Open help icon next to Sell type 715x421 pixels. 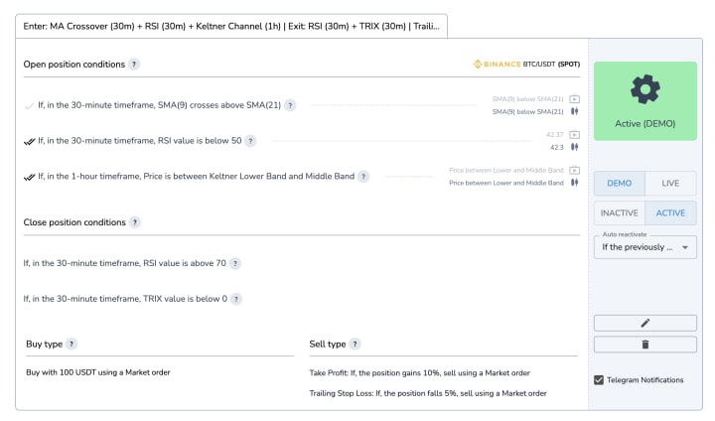tap(356, 345)
